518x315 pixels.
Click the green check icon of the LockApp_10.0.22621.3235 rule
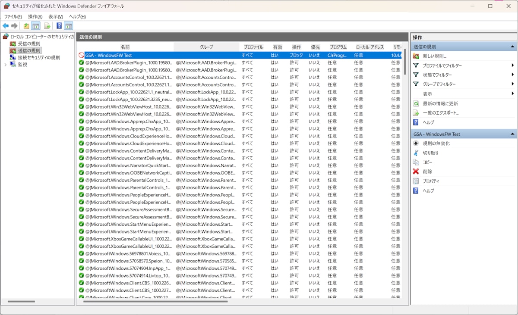click(81, 99)
